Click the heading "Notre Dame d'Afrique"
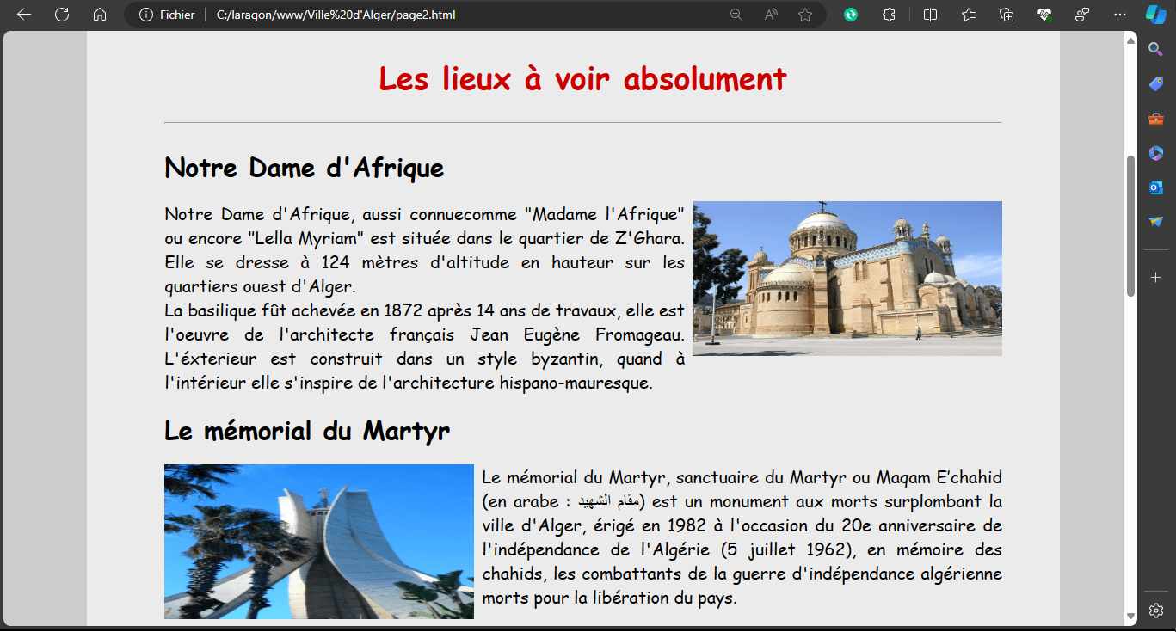 [x=305, y=168]
